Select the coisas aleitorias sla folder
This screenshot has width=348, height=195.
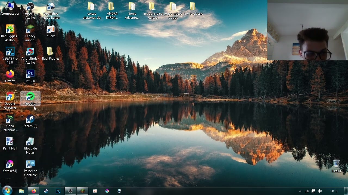[x=92, y=11]
